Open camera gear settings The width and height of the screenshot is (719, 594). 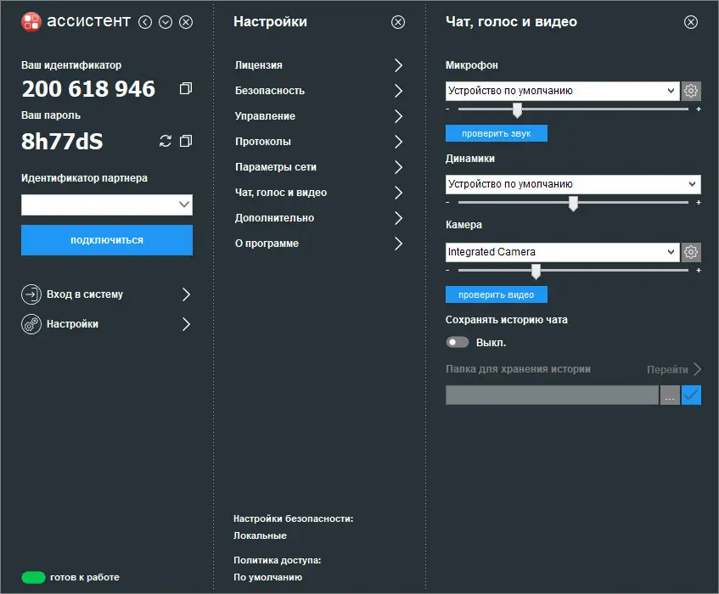click(x=691, y=252)
